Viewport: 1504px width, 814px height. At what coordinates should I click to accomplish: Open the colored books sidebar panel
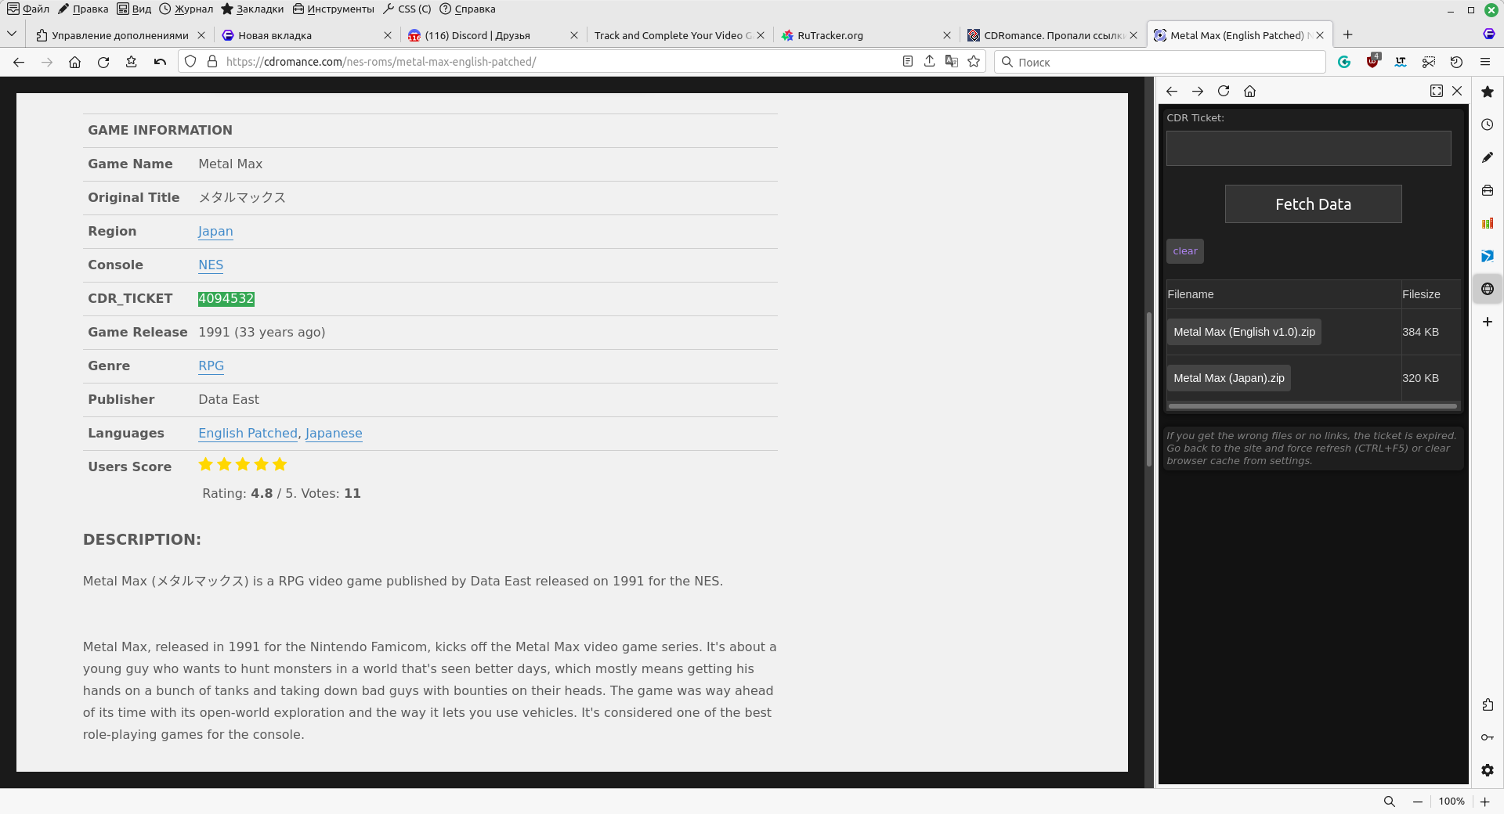pos(1488,223)
